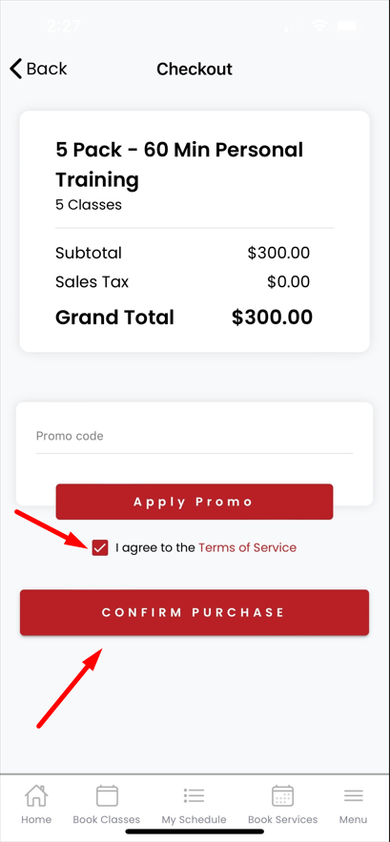
Task: Tap the home indicator bar at bottom
Action: point(195,832)
